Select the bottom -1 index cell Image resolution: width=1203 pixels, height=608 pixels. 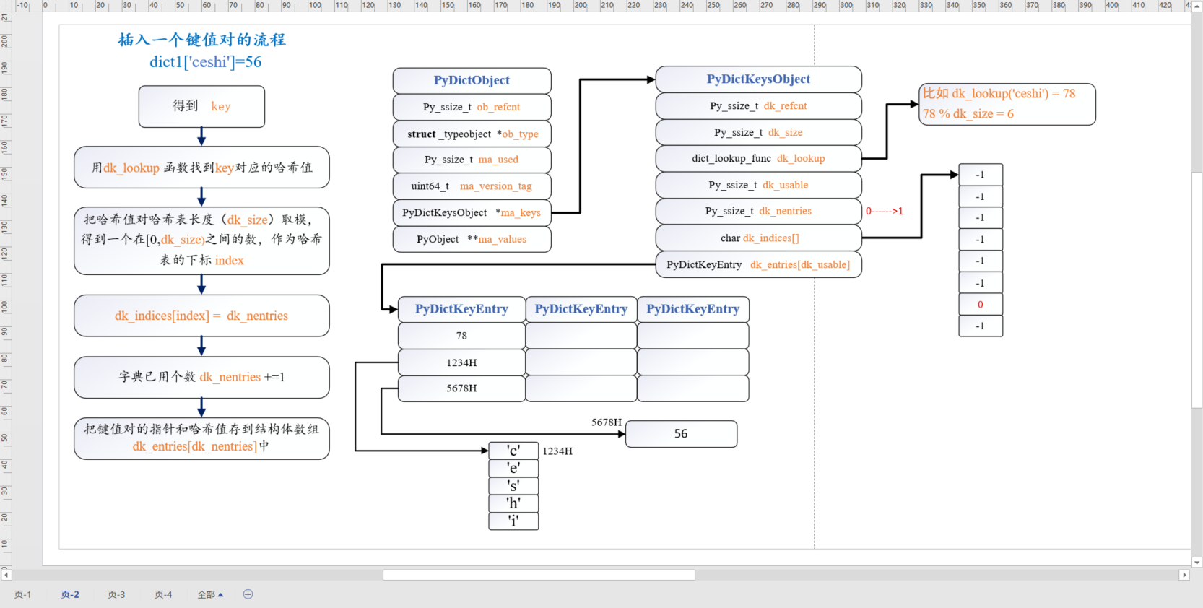pos(981,326)
